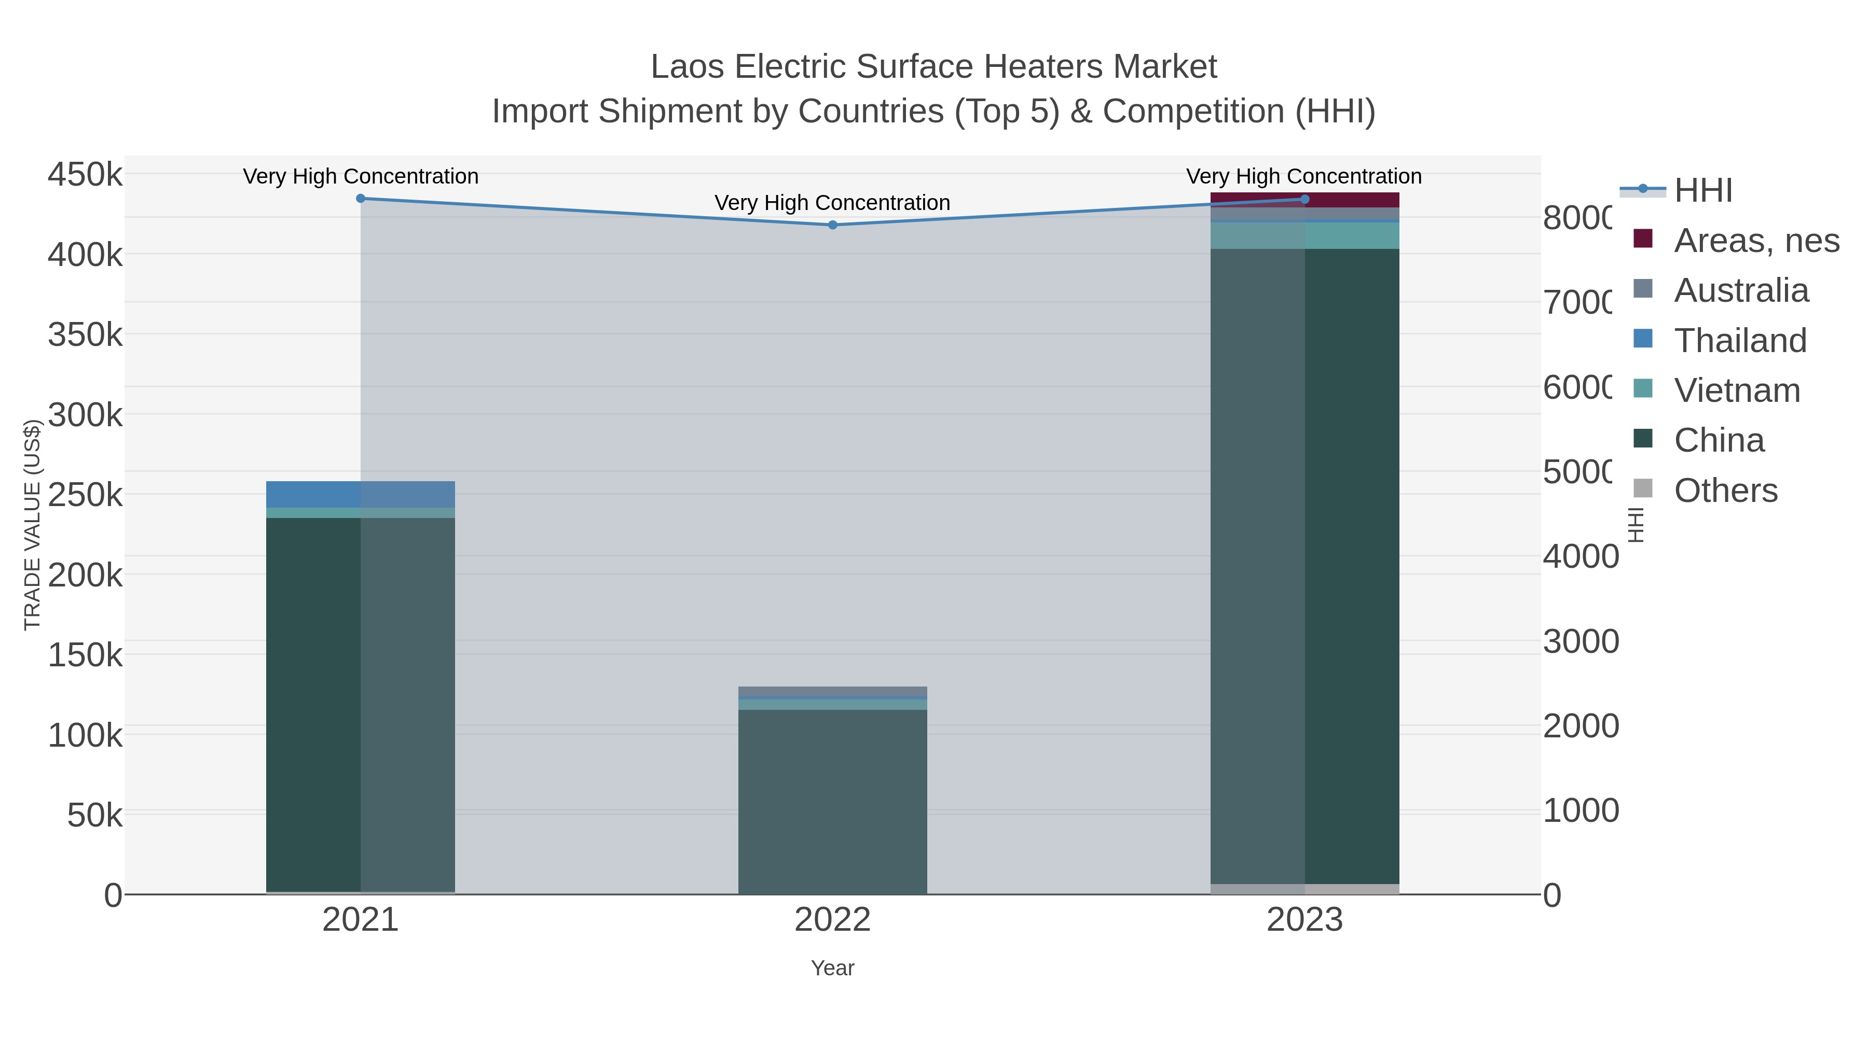Click the 2022 HHI data point
Image resolution: width=1868 pixels, height=1050 pixels.
832,226
